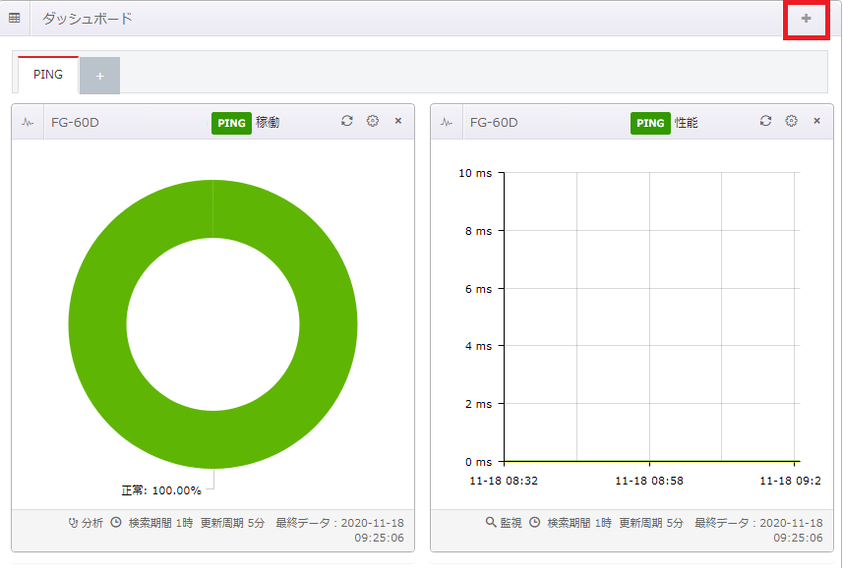Click pulse icon on FG-60D 稼働 widget

click(x=28, y=123)
